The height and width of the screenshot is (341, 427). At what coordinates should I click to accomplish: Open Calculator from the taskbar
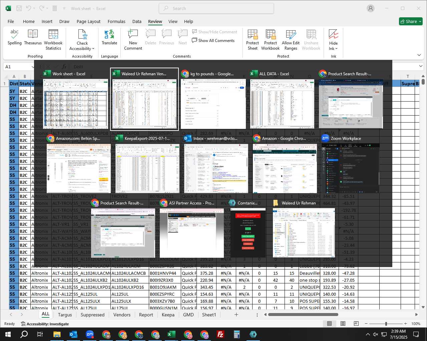pyautogui.click(x=237, y=334)
